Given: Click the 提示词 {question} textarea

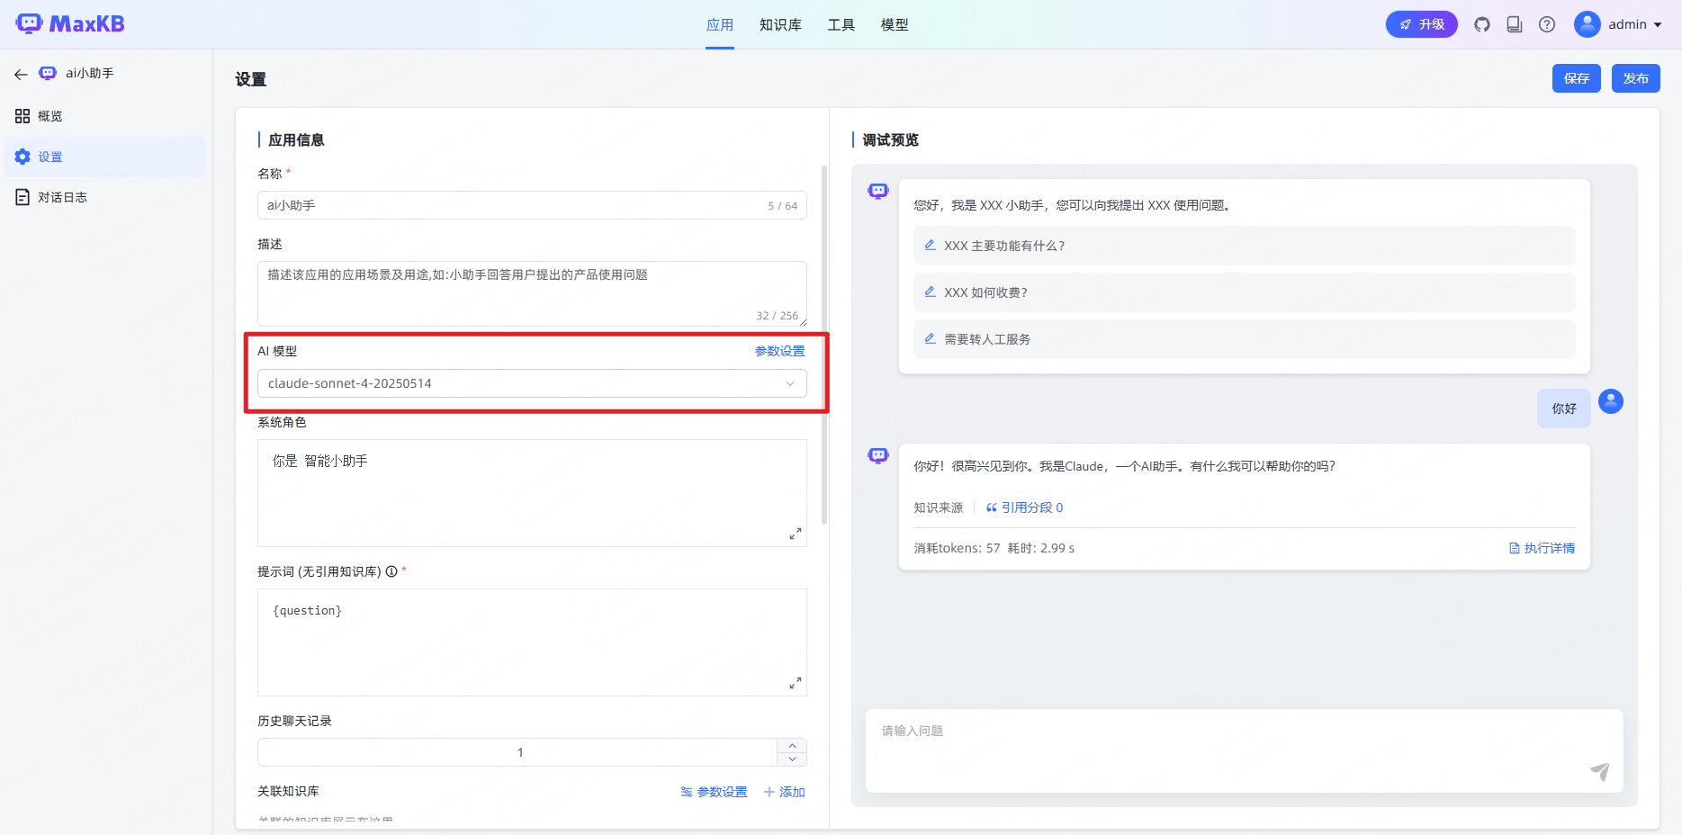Looking at the screenshot, I should (532, 642).
